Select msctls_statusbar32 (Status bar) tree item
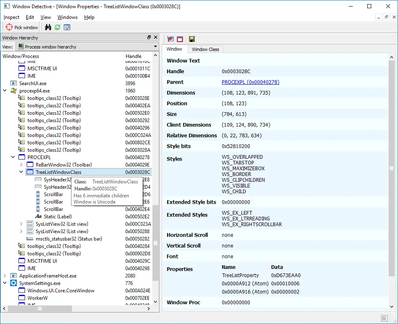 click(69, 239)
